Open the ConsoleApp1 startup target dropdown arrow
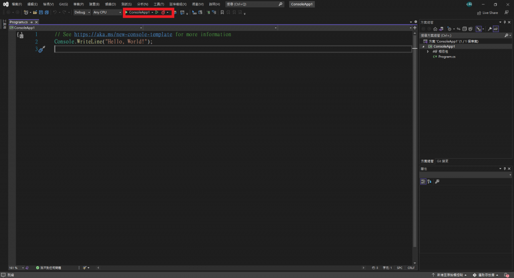 (x=152, y=13)
